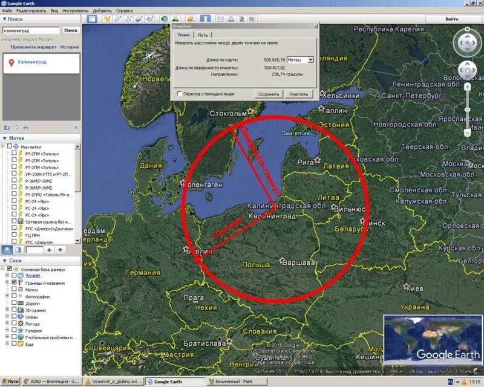Click the View in Google Maps icon

coord(252,19)
